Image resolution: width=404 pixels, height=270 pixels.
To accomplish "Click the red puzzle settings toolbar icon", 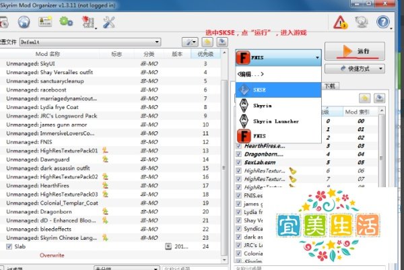I will click(x=88, y=22).
